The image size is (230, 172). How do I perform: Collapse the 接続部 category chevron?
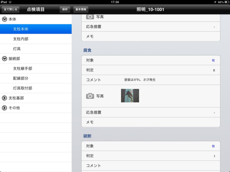point(4,58)
